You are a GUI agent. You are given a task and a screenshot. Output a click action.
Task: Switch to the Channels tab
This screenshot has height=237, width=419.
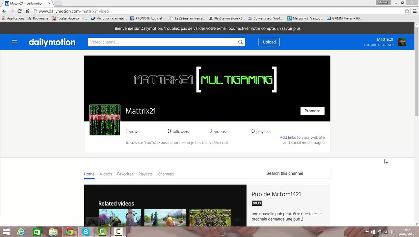point(166,174)
